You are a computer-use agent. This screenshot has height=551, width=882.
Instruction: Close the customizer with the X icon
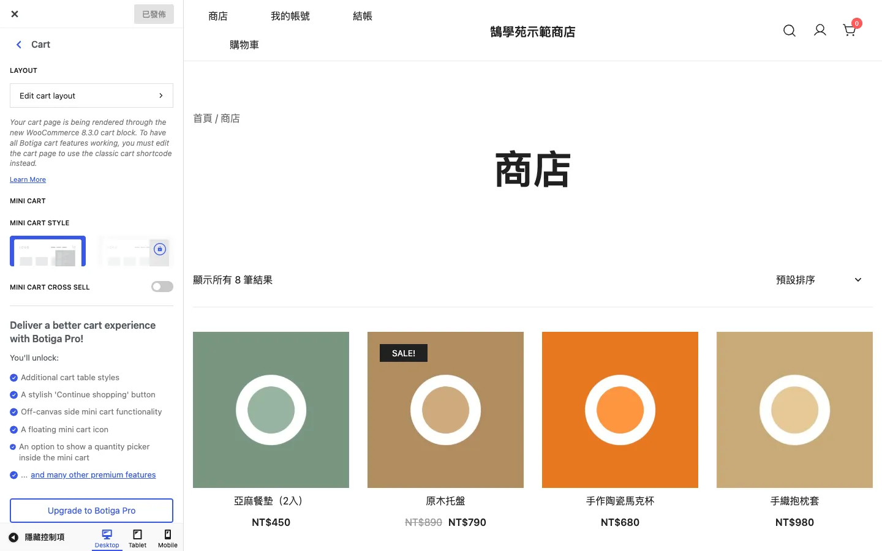[15, 14]
